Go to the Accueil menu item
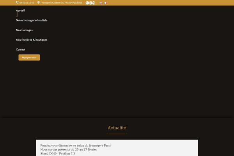234x156 pixels. (20, 11)
